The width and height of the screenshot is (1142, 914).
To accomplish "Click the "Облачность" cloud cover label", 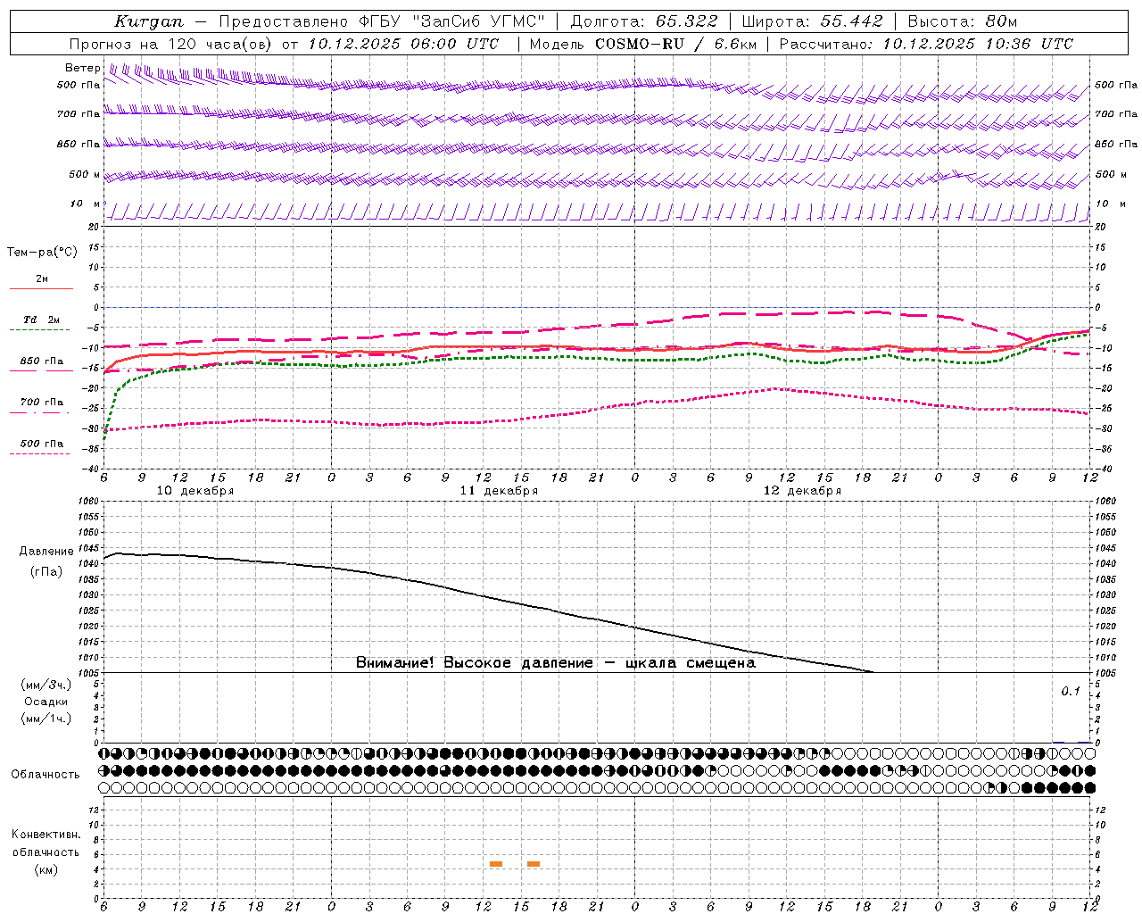I will coord(46,774).
